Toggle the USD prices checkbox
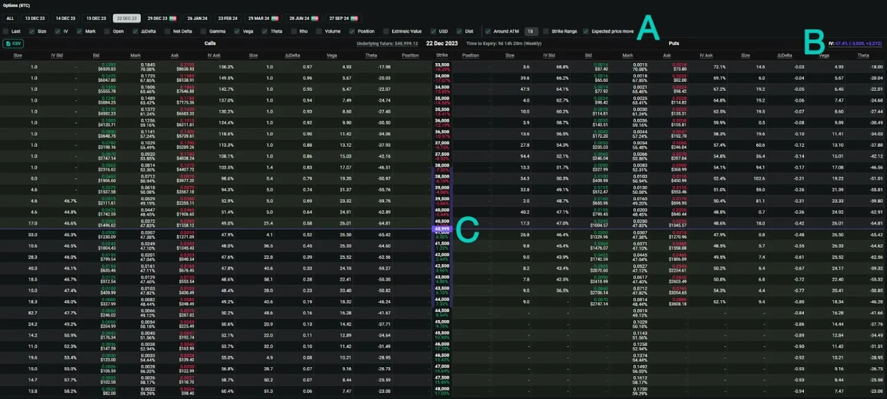The height and width of the screenshot is (399, 887). coord(434,31)
